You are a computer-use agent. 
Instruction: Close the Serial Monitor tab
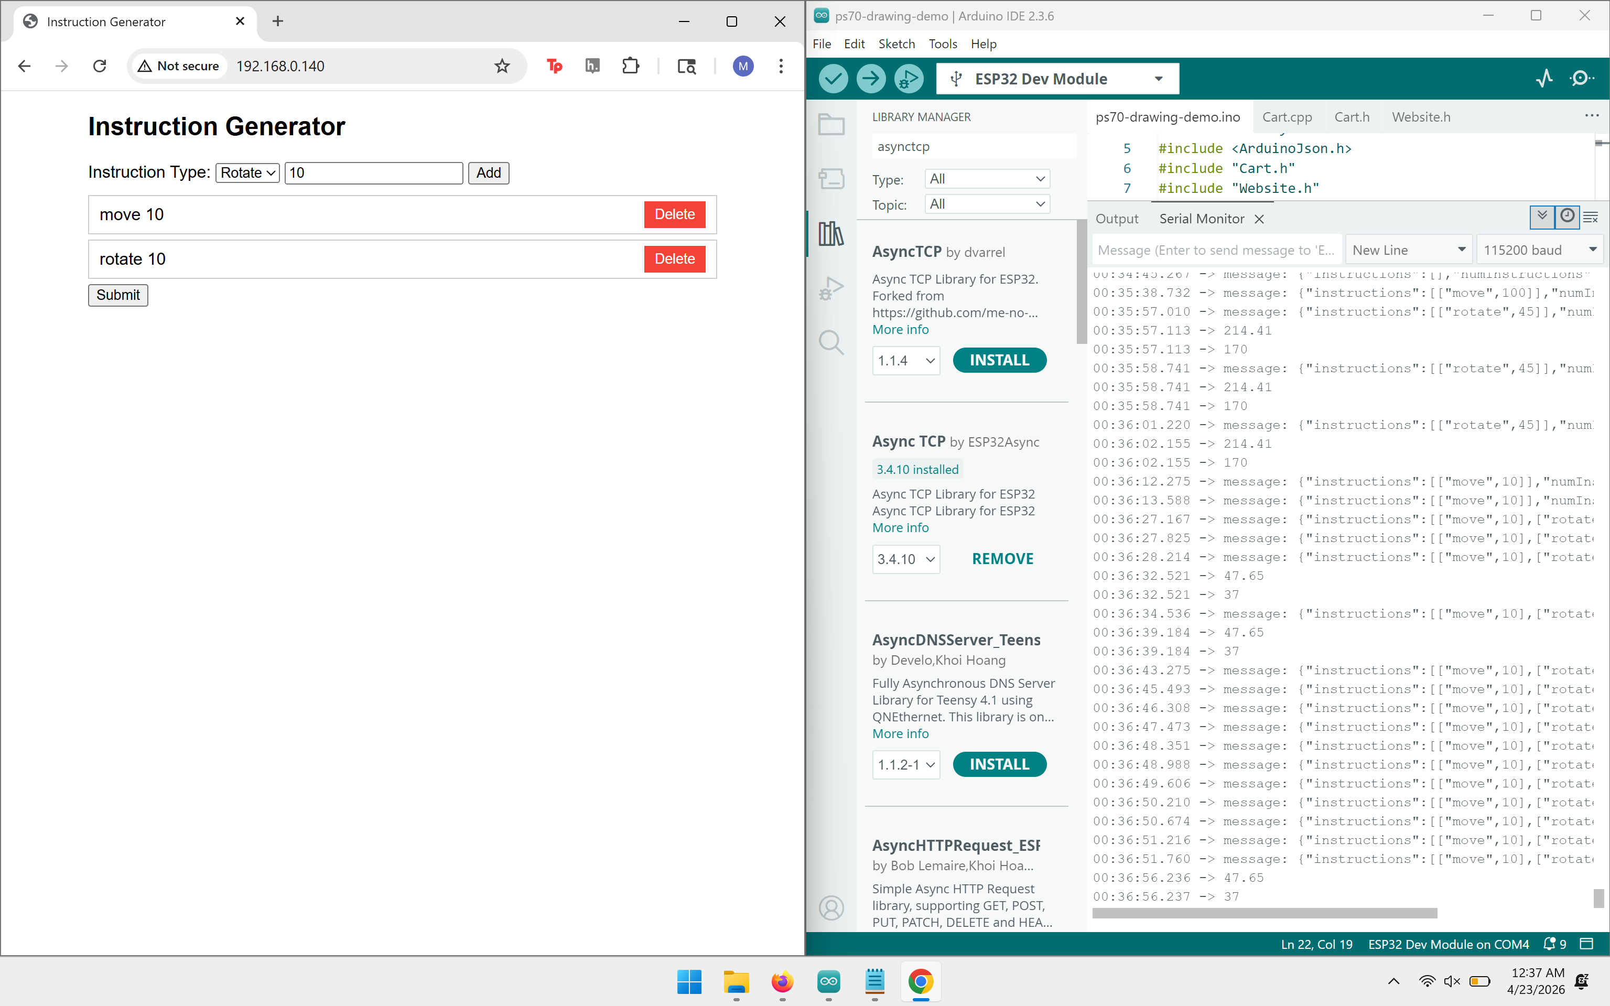[x=1259, y=219]
